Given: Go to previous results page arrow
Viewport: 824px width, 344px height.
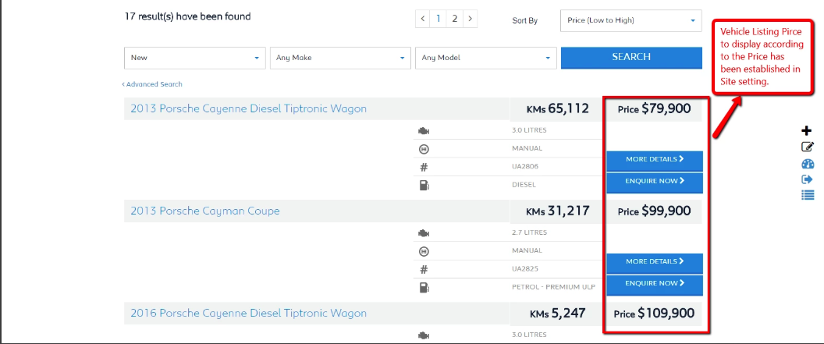Looking at the screenshot, I should [422, 19].
